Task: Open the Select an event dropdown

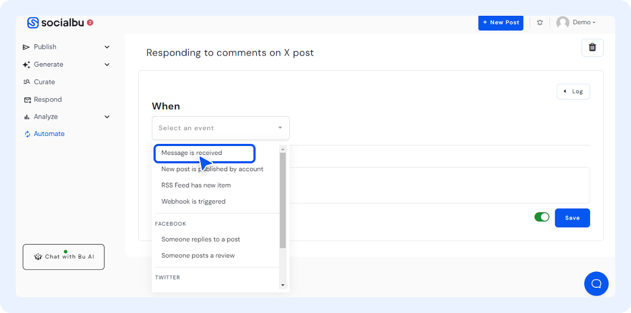Action: coord(220,128)
